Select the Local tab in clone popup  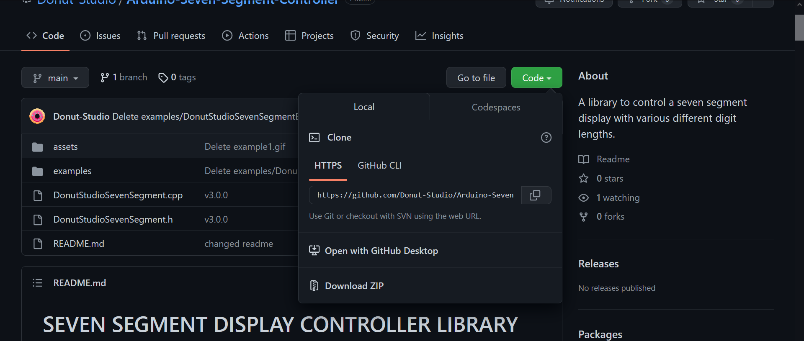(x=364, y=107)
